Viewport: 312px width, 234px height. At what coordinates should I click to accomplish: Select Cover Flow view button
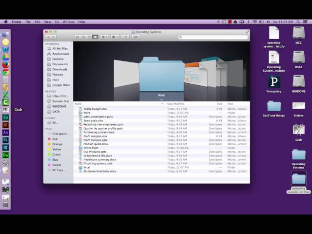(96, 37)
